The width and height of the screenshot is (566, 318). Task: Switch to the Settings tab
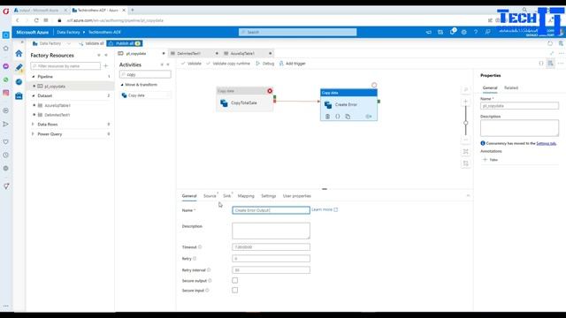pyautogui.click(x=269, y=196)
